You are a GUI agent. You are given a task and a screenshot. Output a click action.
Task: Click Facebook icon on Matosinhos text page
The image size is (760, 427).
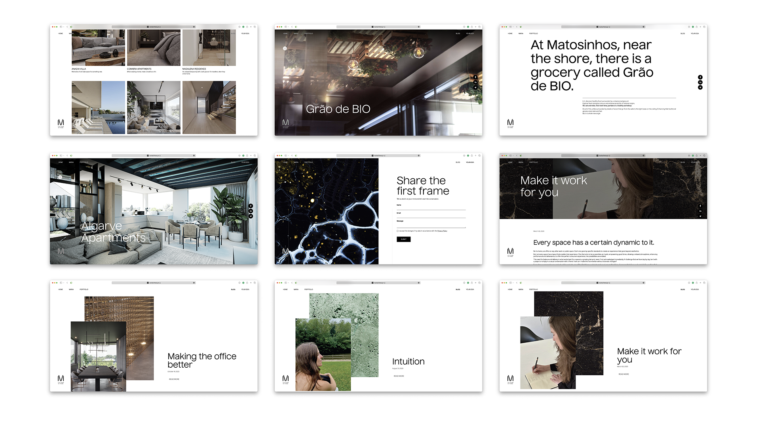pyautogui.click(x=700, y=77)
